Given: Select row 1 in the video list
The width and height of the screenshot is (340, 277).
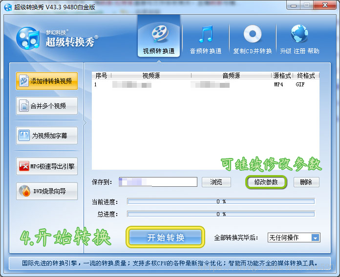Looking at the screenshot, I should coord(205,84).
